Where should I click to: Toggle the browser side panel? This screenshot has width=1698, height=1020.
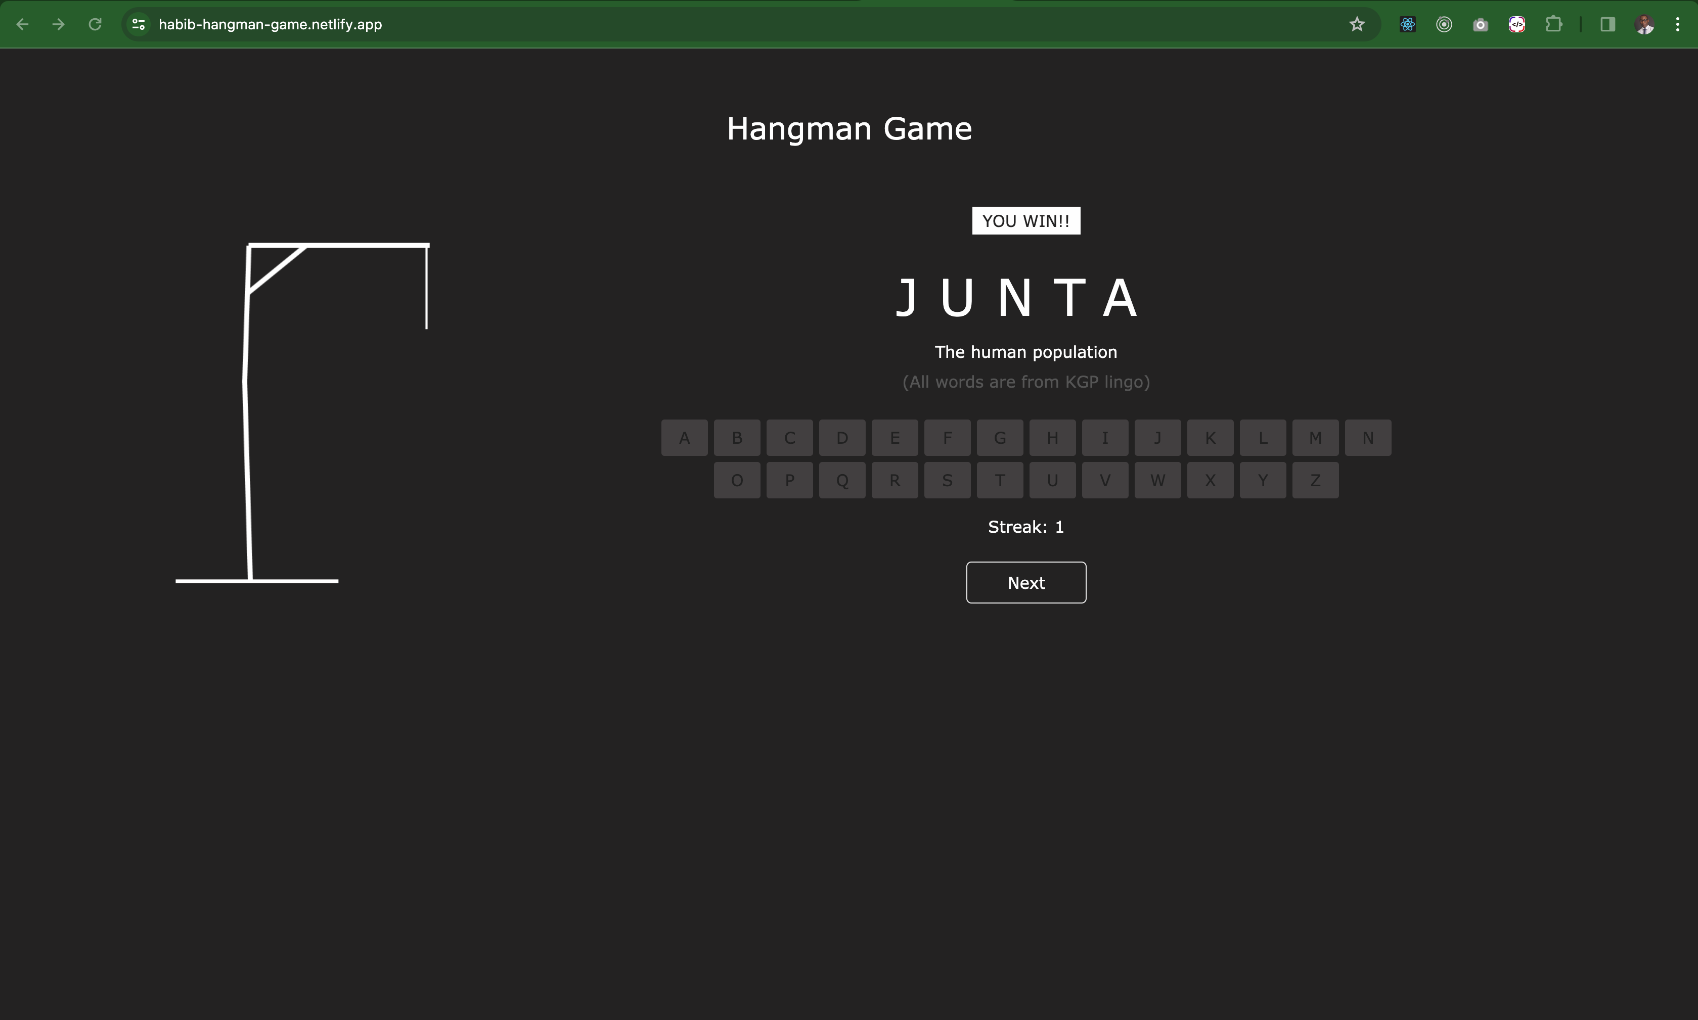click(1607, 25)
